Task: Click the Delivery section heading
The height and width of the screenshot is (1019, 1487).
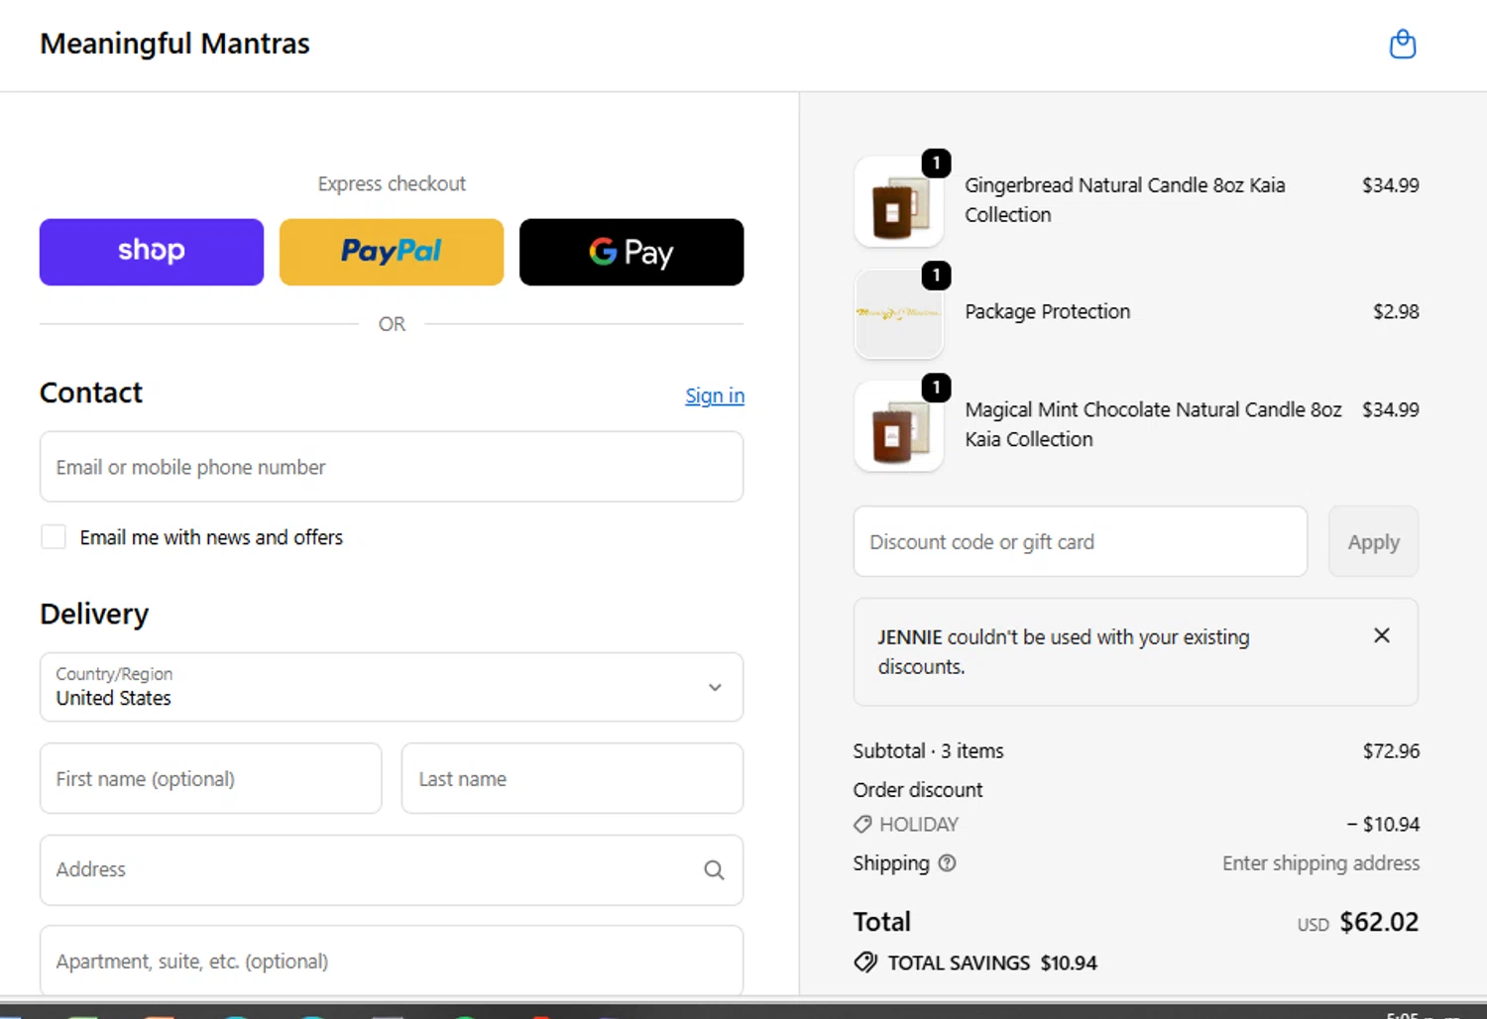Action: point(94,614)
